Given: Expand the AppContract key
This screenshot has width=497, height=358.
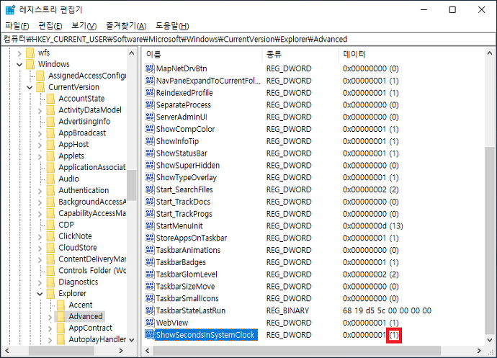Looking at the screenshot, I should [50, 328].
